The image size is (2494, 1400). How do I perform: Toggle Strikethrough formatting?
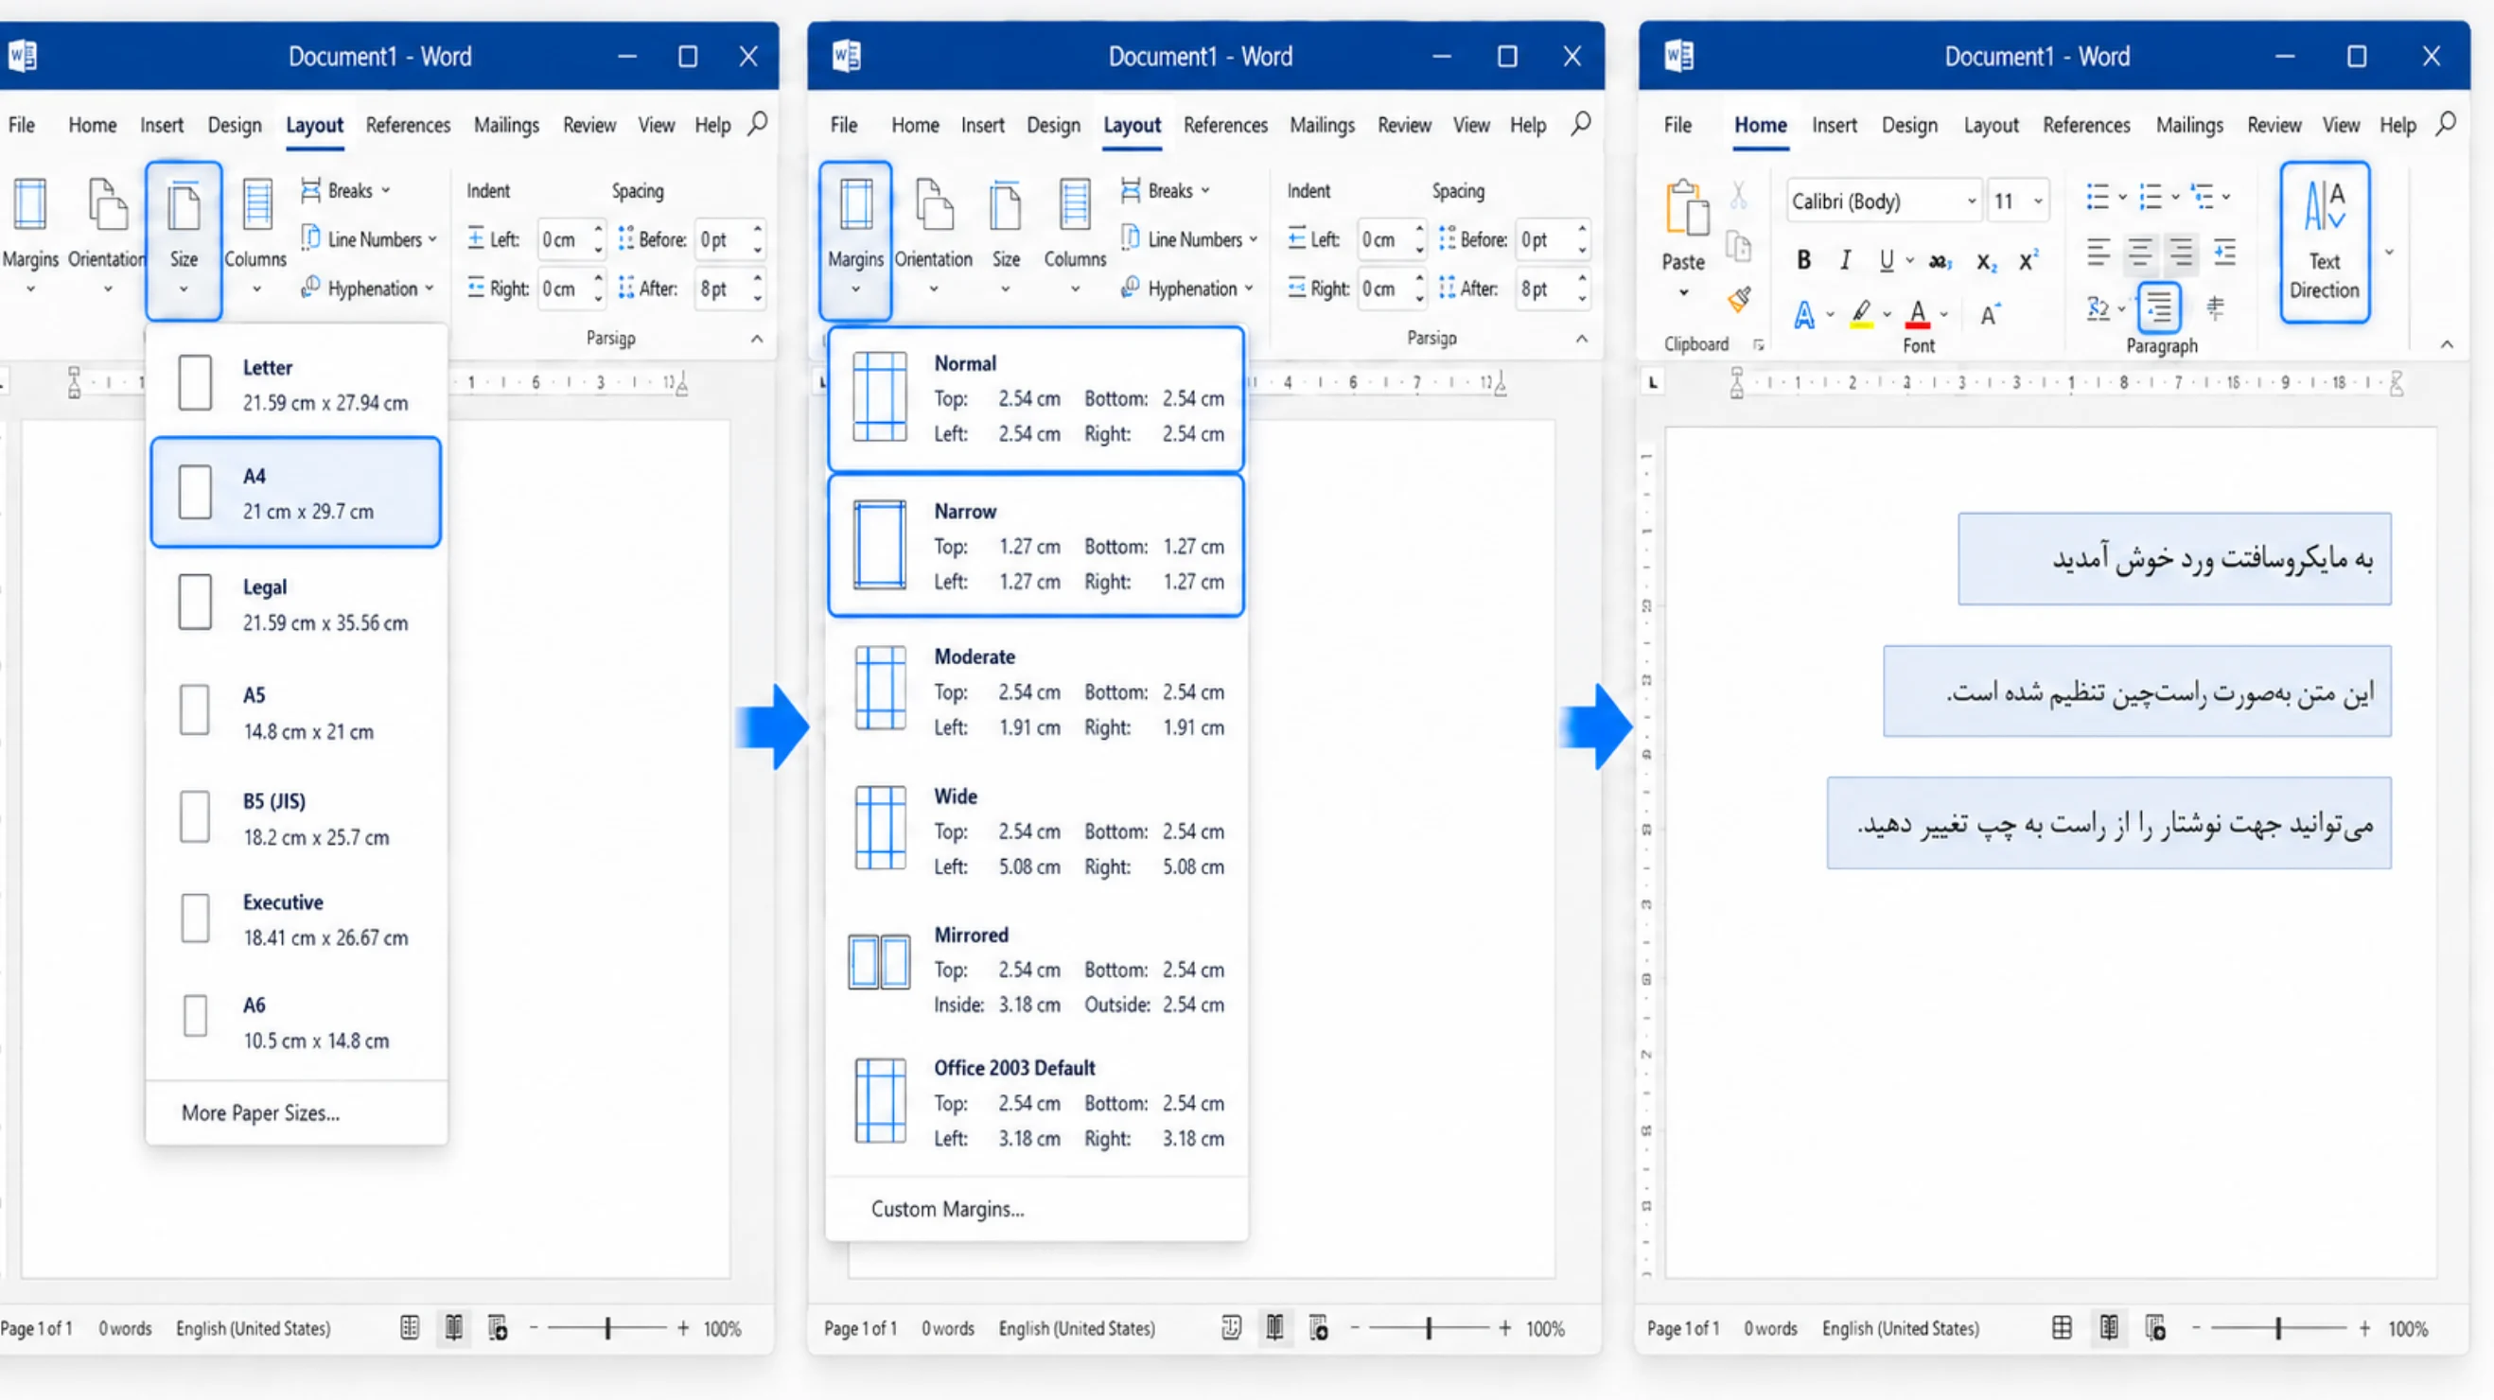[x=1940, y=261]
